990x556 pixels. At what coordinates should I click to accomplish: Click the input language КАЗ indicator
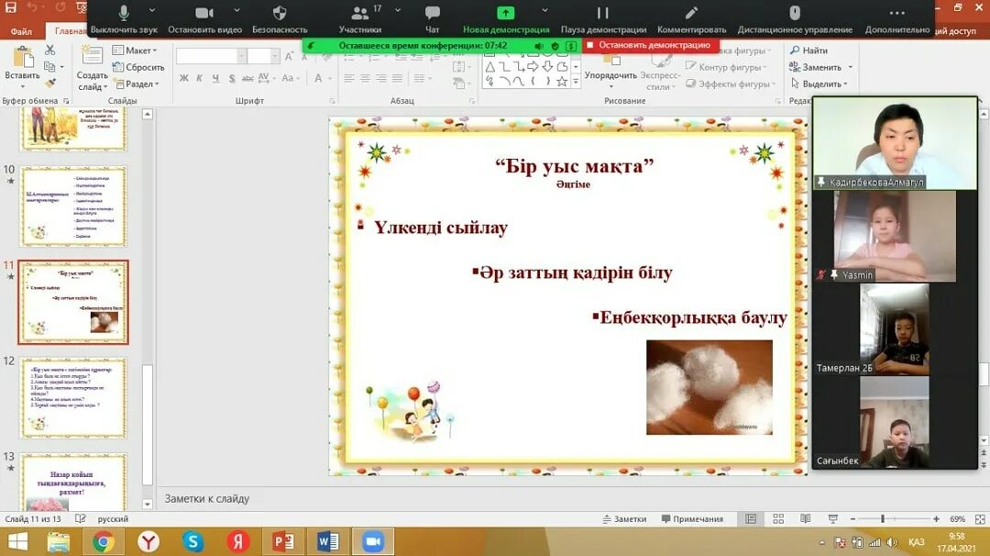coord(916,542)
